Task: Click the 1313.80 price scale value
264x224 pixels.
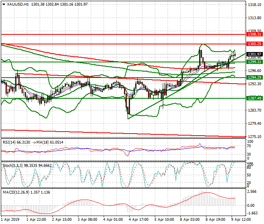Action: tap(255, 18)
